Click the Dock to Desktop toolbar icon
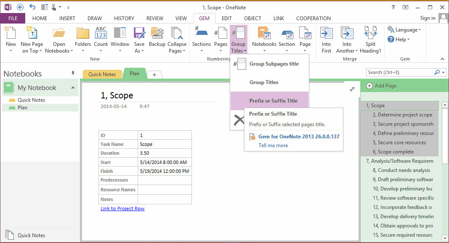Screen dimensions: 449x243 click(x=44, y=7)
